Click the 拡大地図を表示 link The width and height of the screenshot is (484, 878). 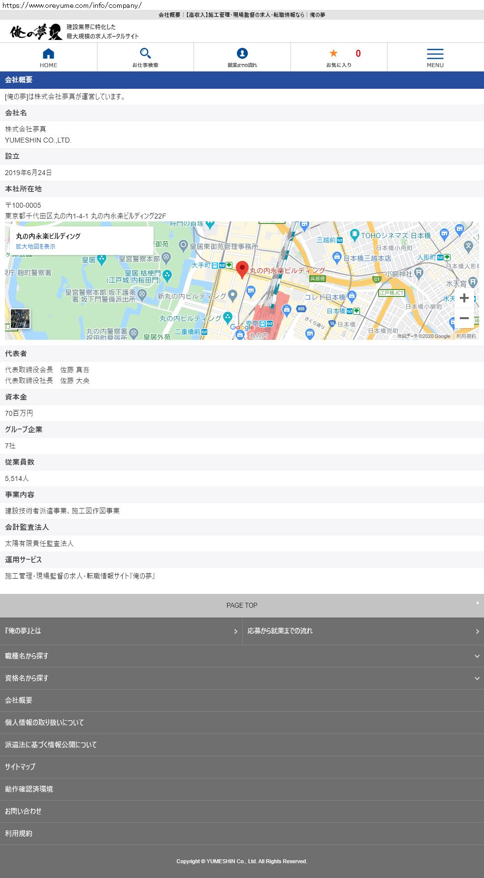pyautogui.click(x=35, y=247)
